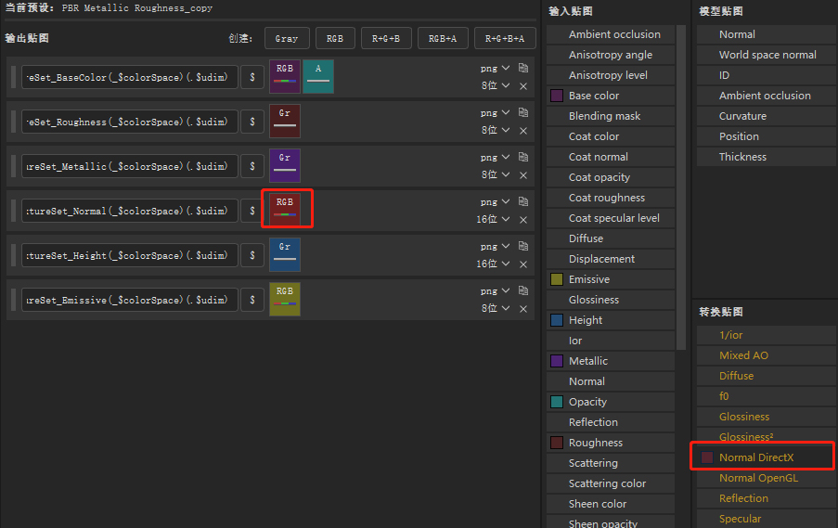Select Ambient occlusion in input maps list
The height and width of the screenshot is (528, 838).
(611, 34)
